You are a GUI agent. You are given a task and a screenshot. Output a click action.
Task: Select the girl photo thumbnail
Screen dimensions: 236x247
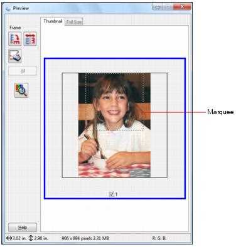point(114,125)
